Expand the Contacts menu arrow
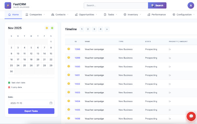 coord(68,14)
